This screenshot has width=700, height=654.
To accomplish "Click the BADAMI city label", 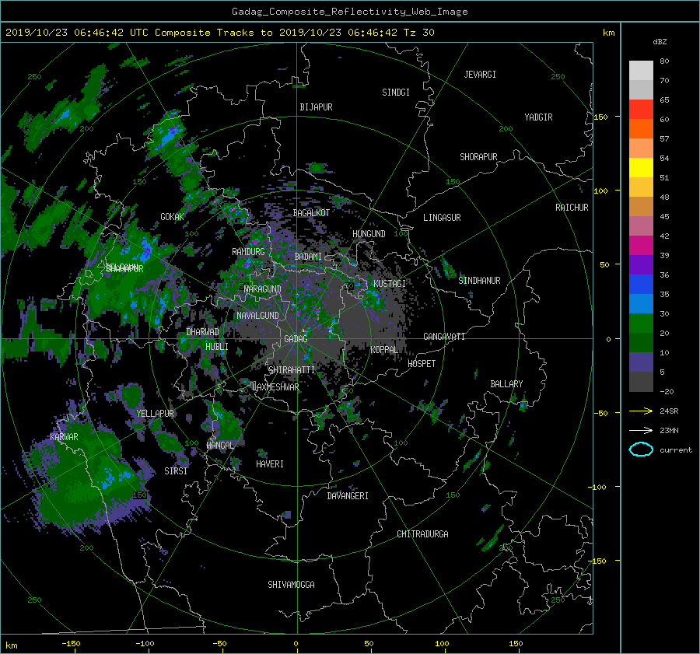I will pyautogui.click(x=308, y=257).
